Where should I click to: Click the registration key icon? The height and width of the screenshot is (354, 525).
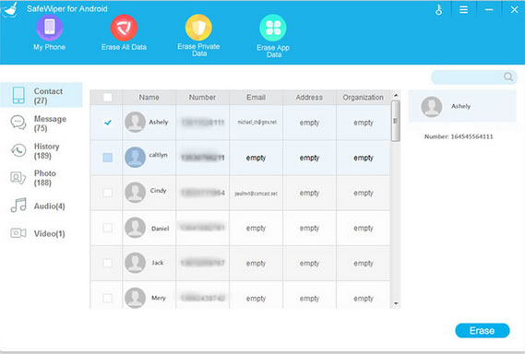point(439,10)
